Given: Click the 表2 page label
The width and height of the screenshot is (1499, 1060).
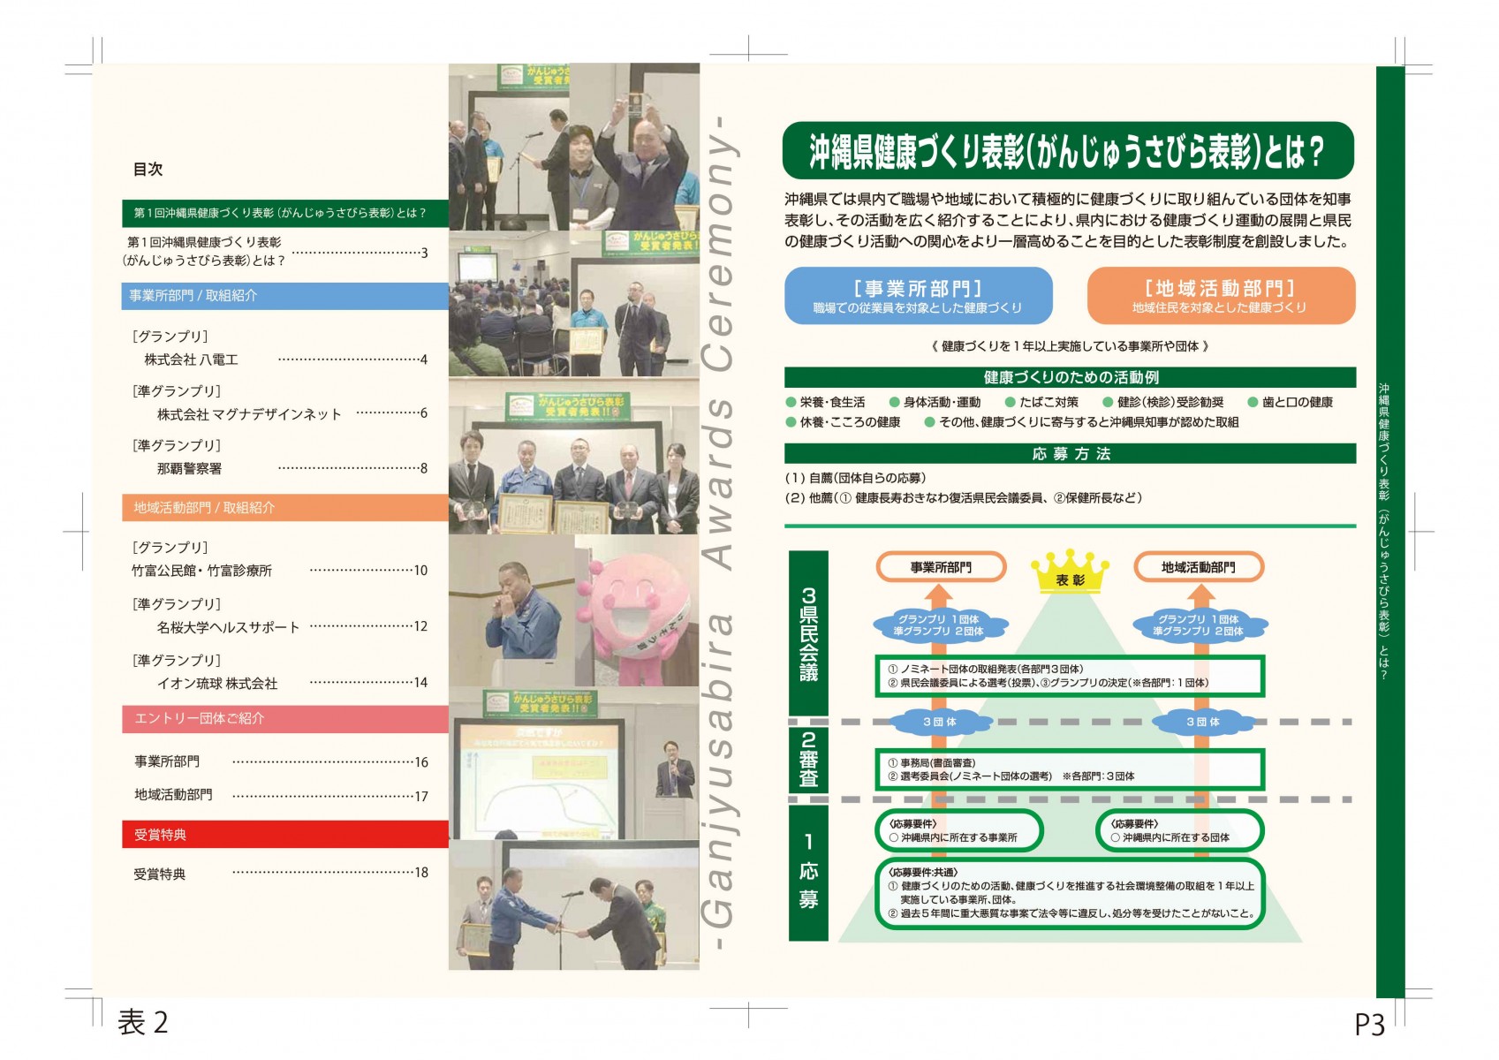Looking at the screenshot, I should [143, 1022].
